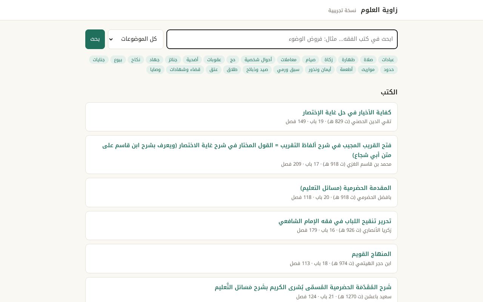483x302 pixels.
Task: Click the الكتب section heading
Action: point(389,92)
